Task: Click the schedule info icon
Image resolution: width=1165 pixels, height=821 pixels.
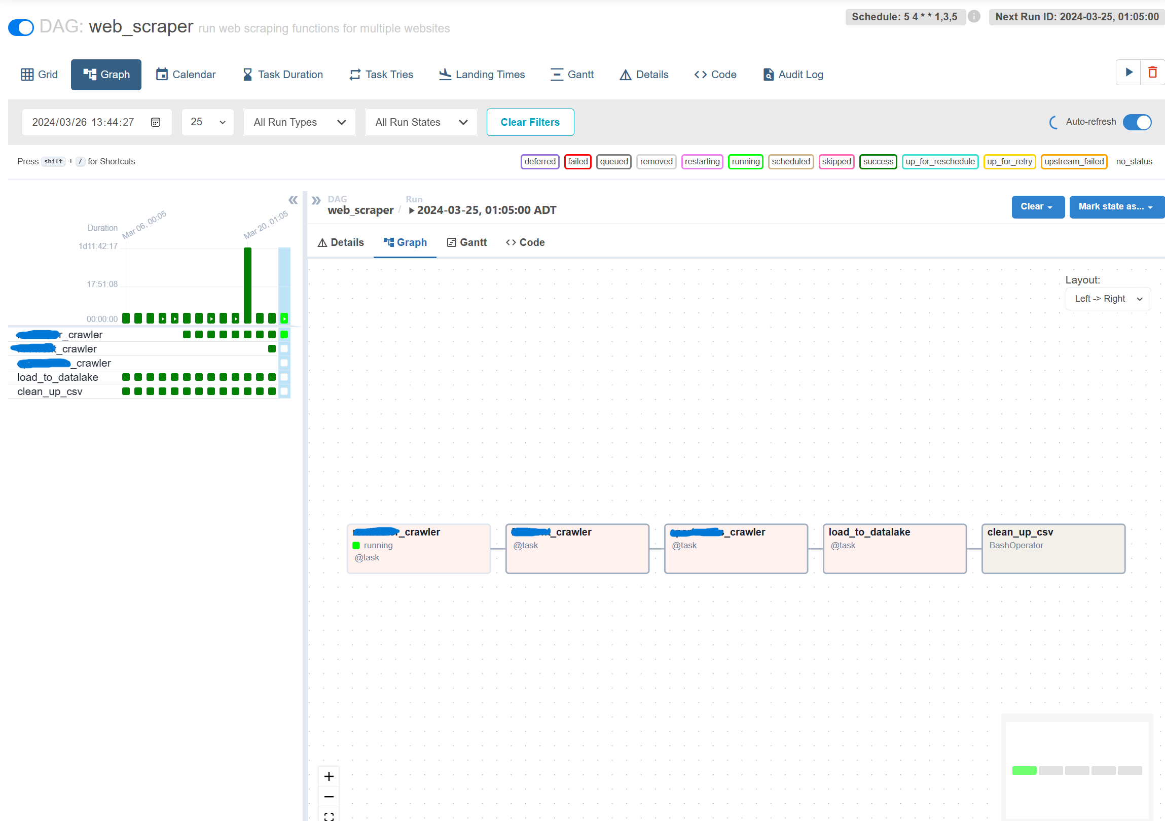Action: [974, 16]
